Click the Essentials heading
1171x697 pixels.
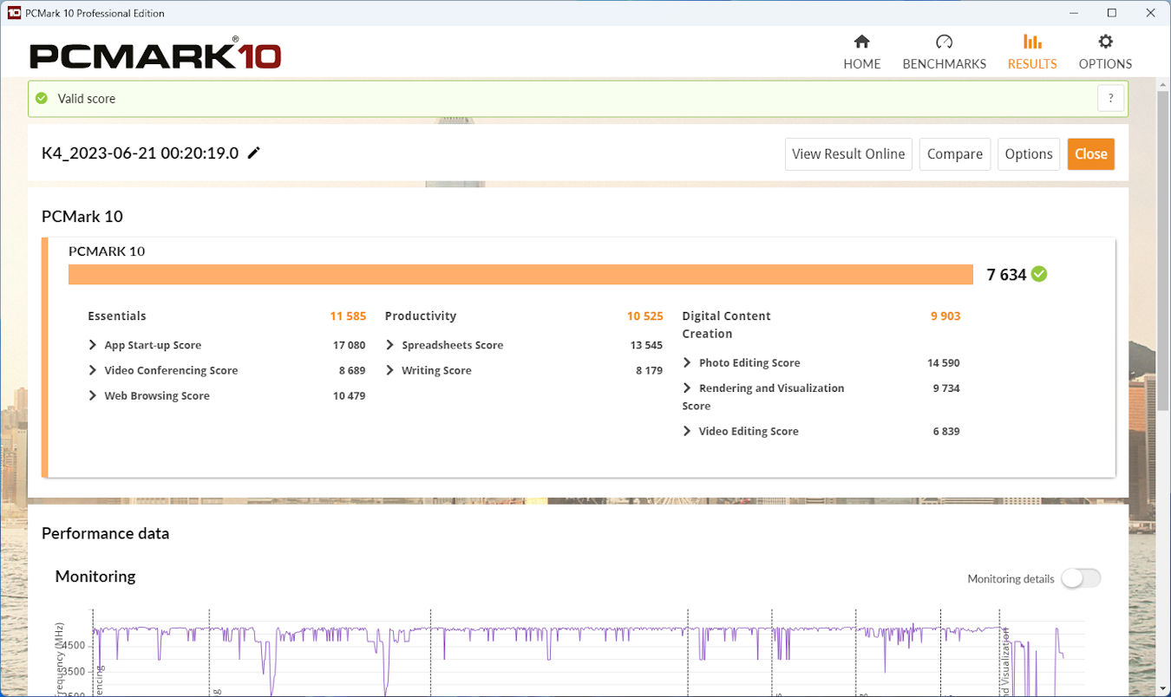(x=117, y=316)
